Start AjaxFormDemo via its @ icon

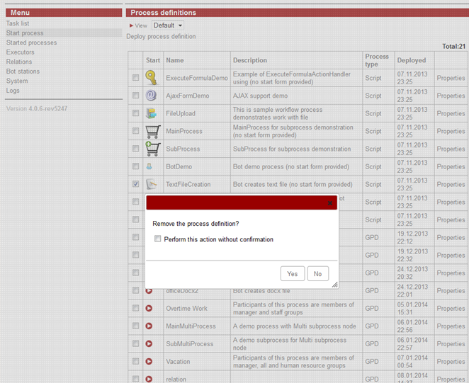pyautogui.click(x=151, y=96)
